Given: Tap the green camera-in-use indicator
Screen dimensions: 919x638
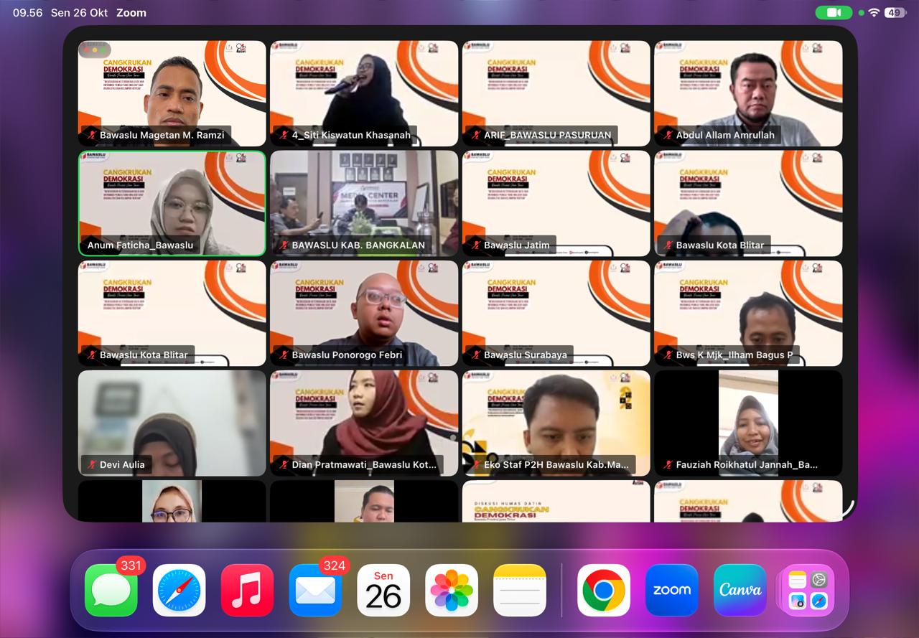Looking at the screenshot, I should 834,12.
